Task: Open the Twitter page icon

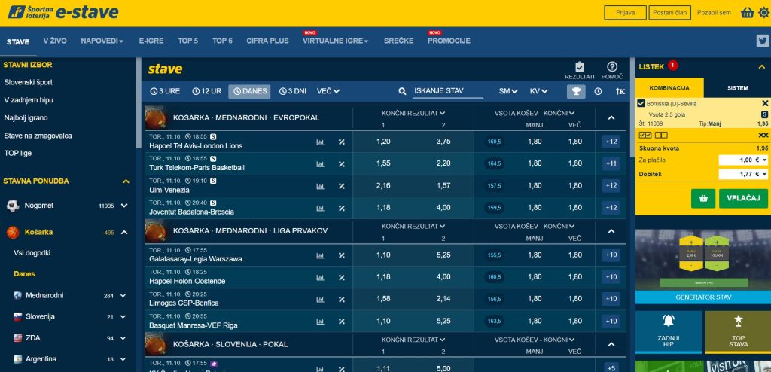Action: point(762,41)
